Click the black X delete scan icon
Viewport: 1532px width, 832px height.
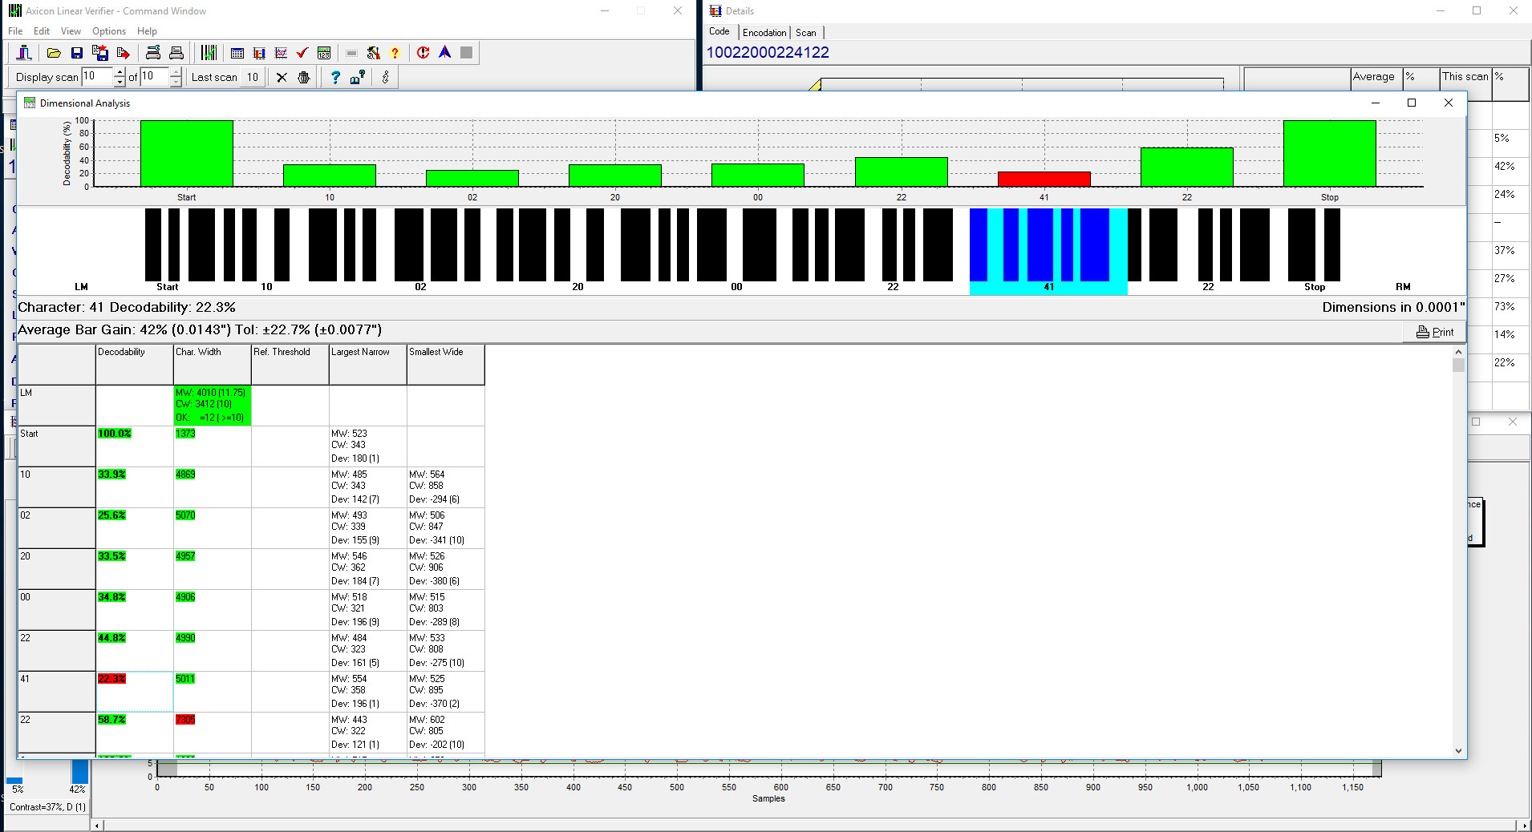pos(282,78)
